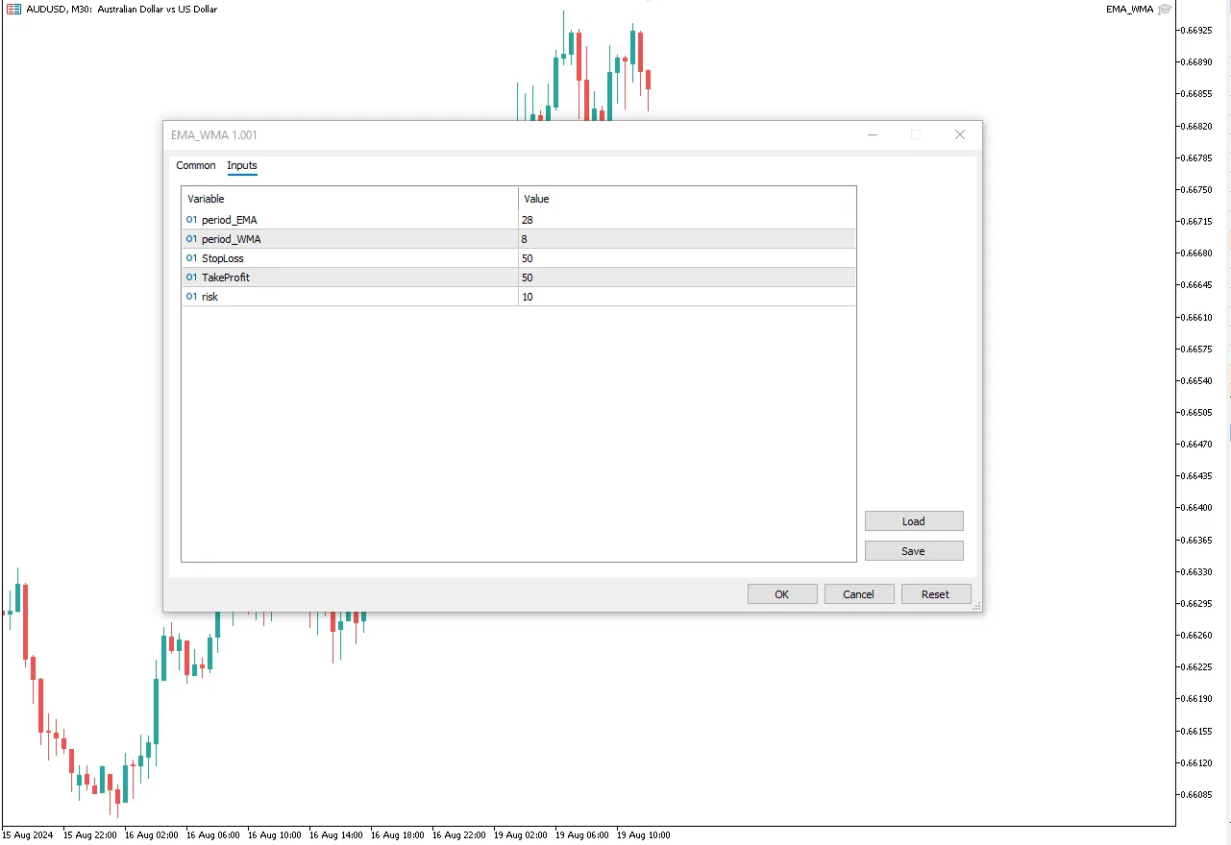Image resolution: width=1231 pixels, height=845 pixels.
Task: Select the risk variable's type icon
Action: (192, 297)
